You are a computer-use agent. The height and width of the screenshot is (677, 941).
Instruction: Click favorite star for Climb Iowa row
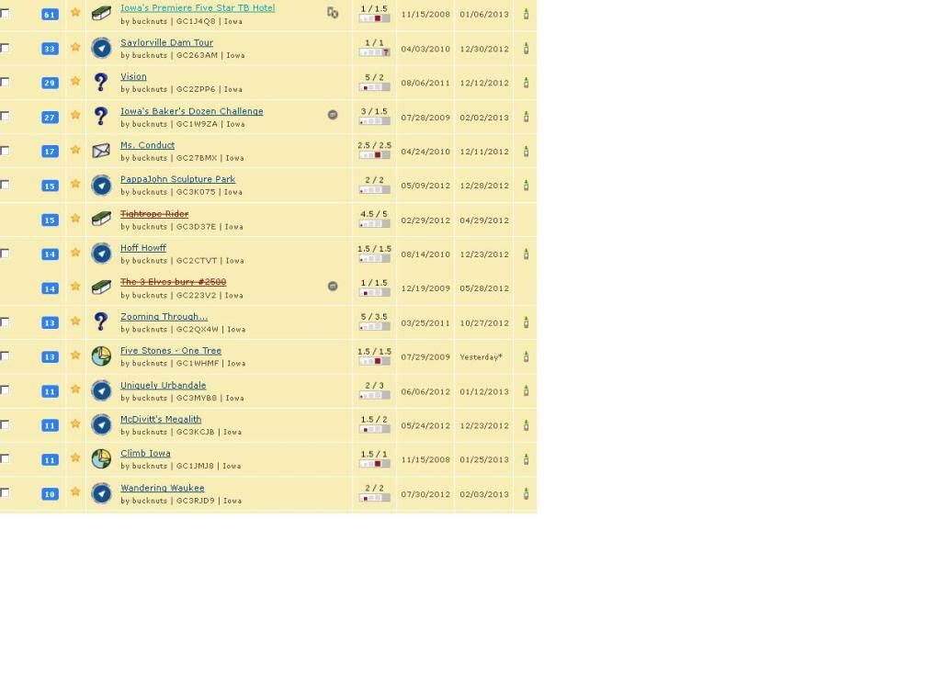[75, 457]
